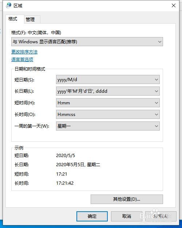Click the Region globe icon in title bar
This screenshot has height=228, width=182.
point(8,5)
